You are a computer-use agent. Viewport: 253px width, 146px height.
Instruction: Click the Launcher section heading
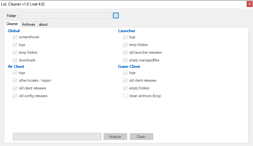coord(127,31)
